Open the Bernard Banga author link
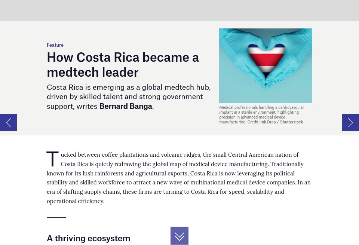 click(x=125, y=106)
